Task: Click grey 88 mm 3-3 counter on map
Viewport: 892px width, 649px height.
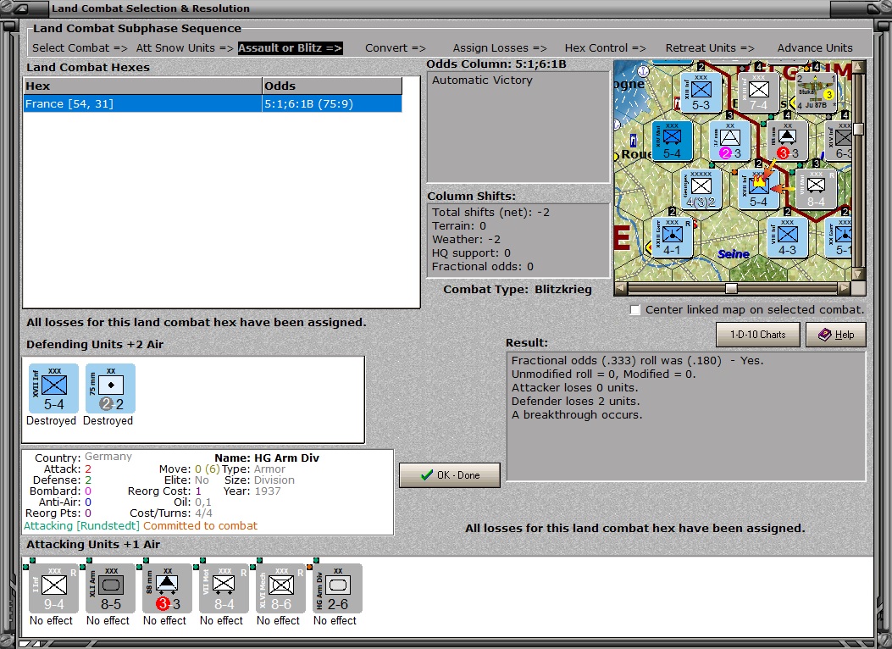Action: point(787,140)
